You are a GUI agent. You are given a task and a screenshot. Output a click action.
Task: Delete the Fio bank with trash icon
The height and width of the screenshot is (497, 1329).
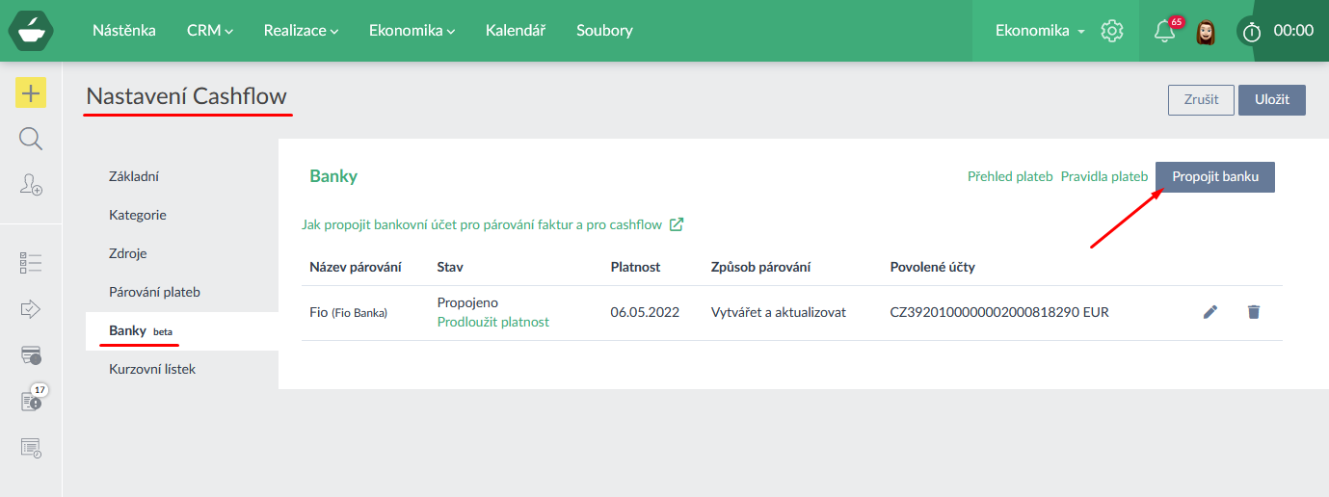click(x=1253, y=312)
